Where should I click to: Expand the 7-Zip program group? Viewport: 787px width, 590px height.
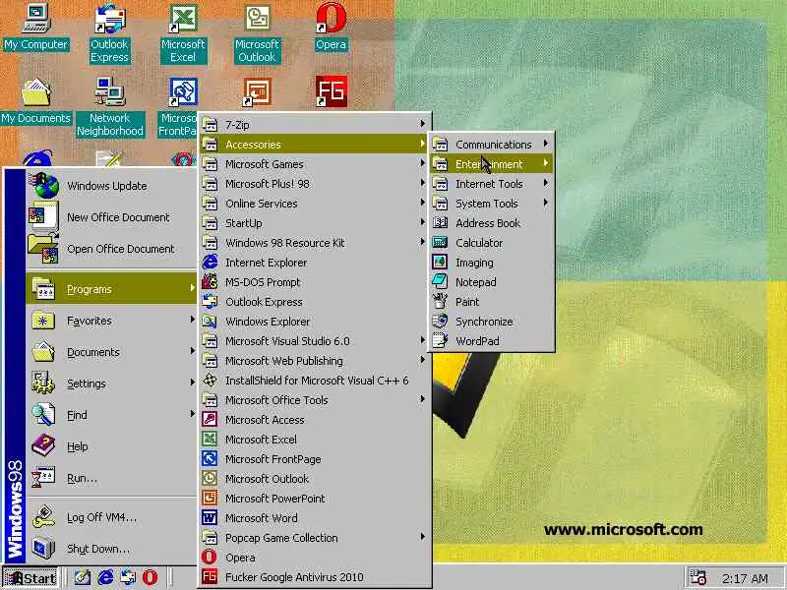pos(314,125)
